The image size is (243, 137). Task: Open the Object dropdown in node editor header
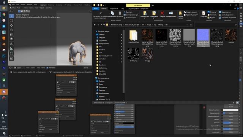(x=19, y=68)
